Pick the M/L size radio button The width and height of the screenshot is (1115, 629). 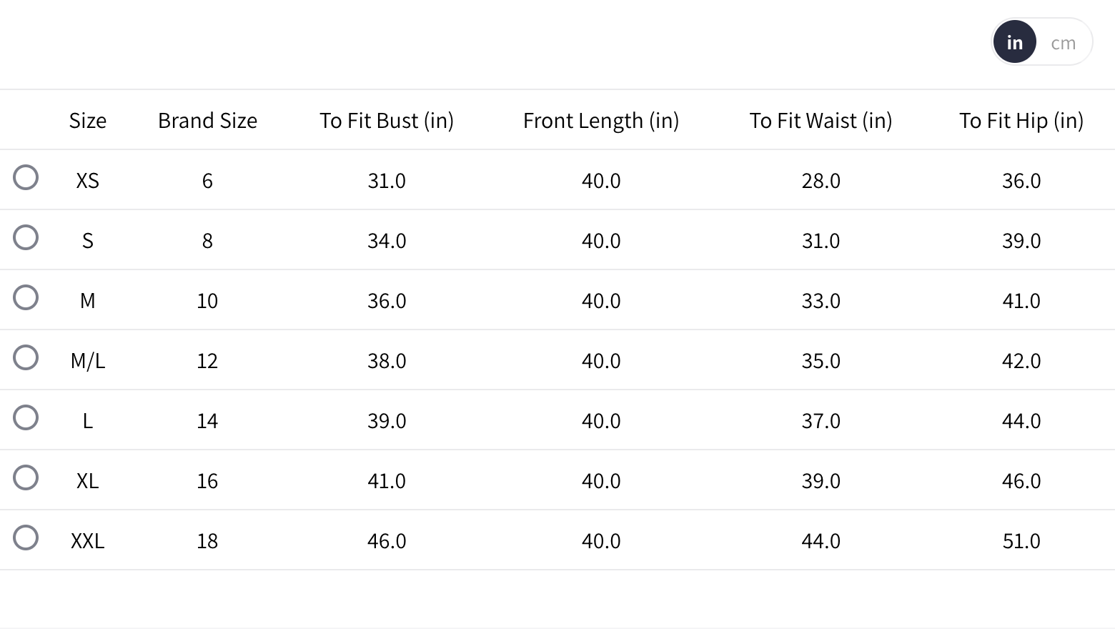coord(26,357)
